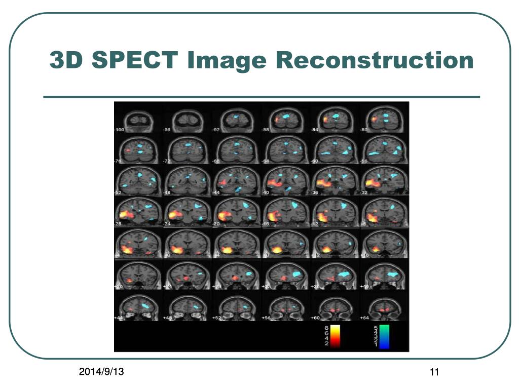View the coronal slice labeled +44
519x389 pixels.
[x=139, y=307]
